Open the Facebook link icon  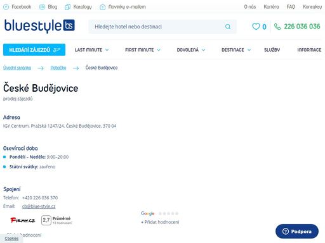tap(6, 7)
